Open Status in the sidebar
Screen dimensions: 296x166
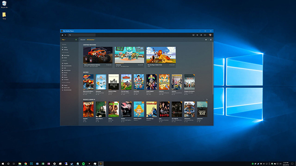[x=65, y=47]
